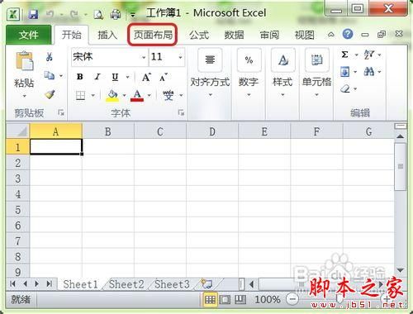Viewport: 413px width, 314px height.
Task: Open the 字体 font group dialog launcher
Action: [181, 112]
